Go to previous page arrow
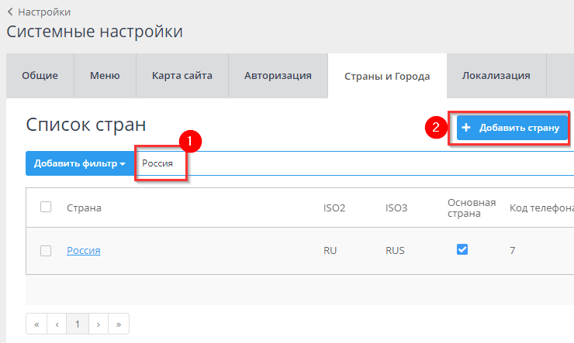Screen dimensions: 574x343 tap(57, 324)
